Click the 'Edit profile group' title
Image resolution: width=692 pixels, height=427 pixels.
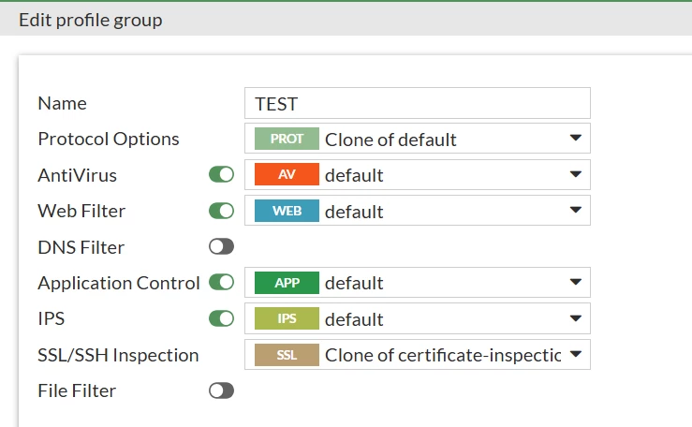click(x=91, y=21)
